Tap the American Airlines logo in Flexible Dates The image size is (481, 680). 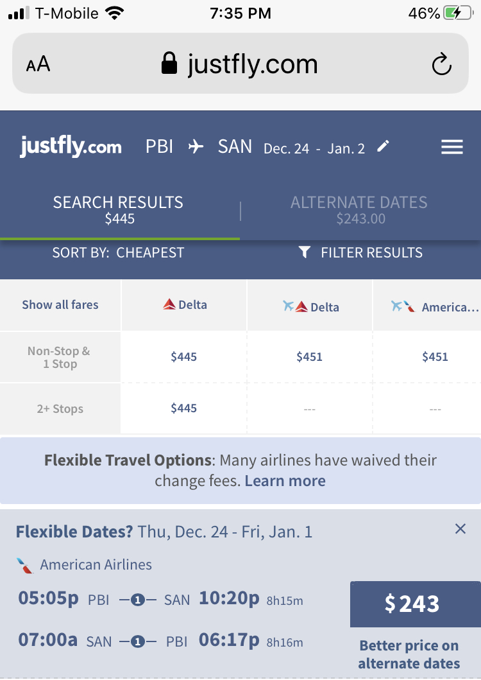click(x=23, y=564)
